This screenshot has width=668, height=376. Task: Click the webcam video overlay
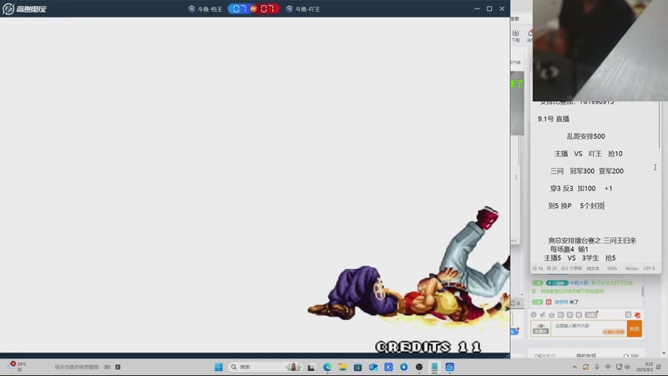pyautogui.click(x=600, y=50)
